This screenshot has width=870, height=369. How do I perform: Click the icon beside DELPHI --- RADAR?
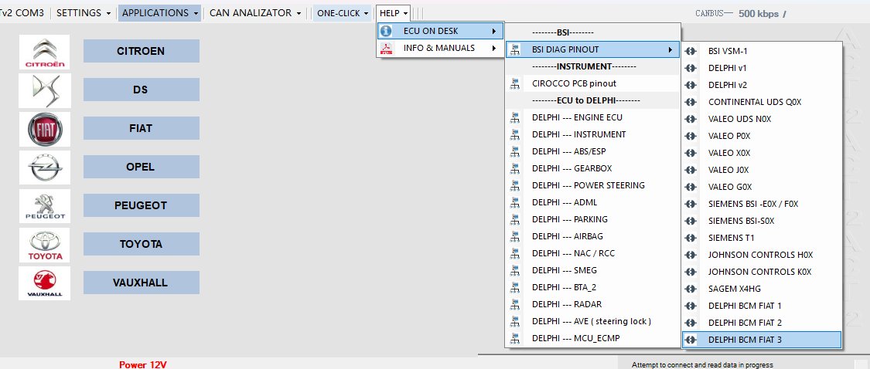point(516,304)
